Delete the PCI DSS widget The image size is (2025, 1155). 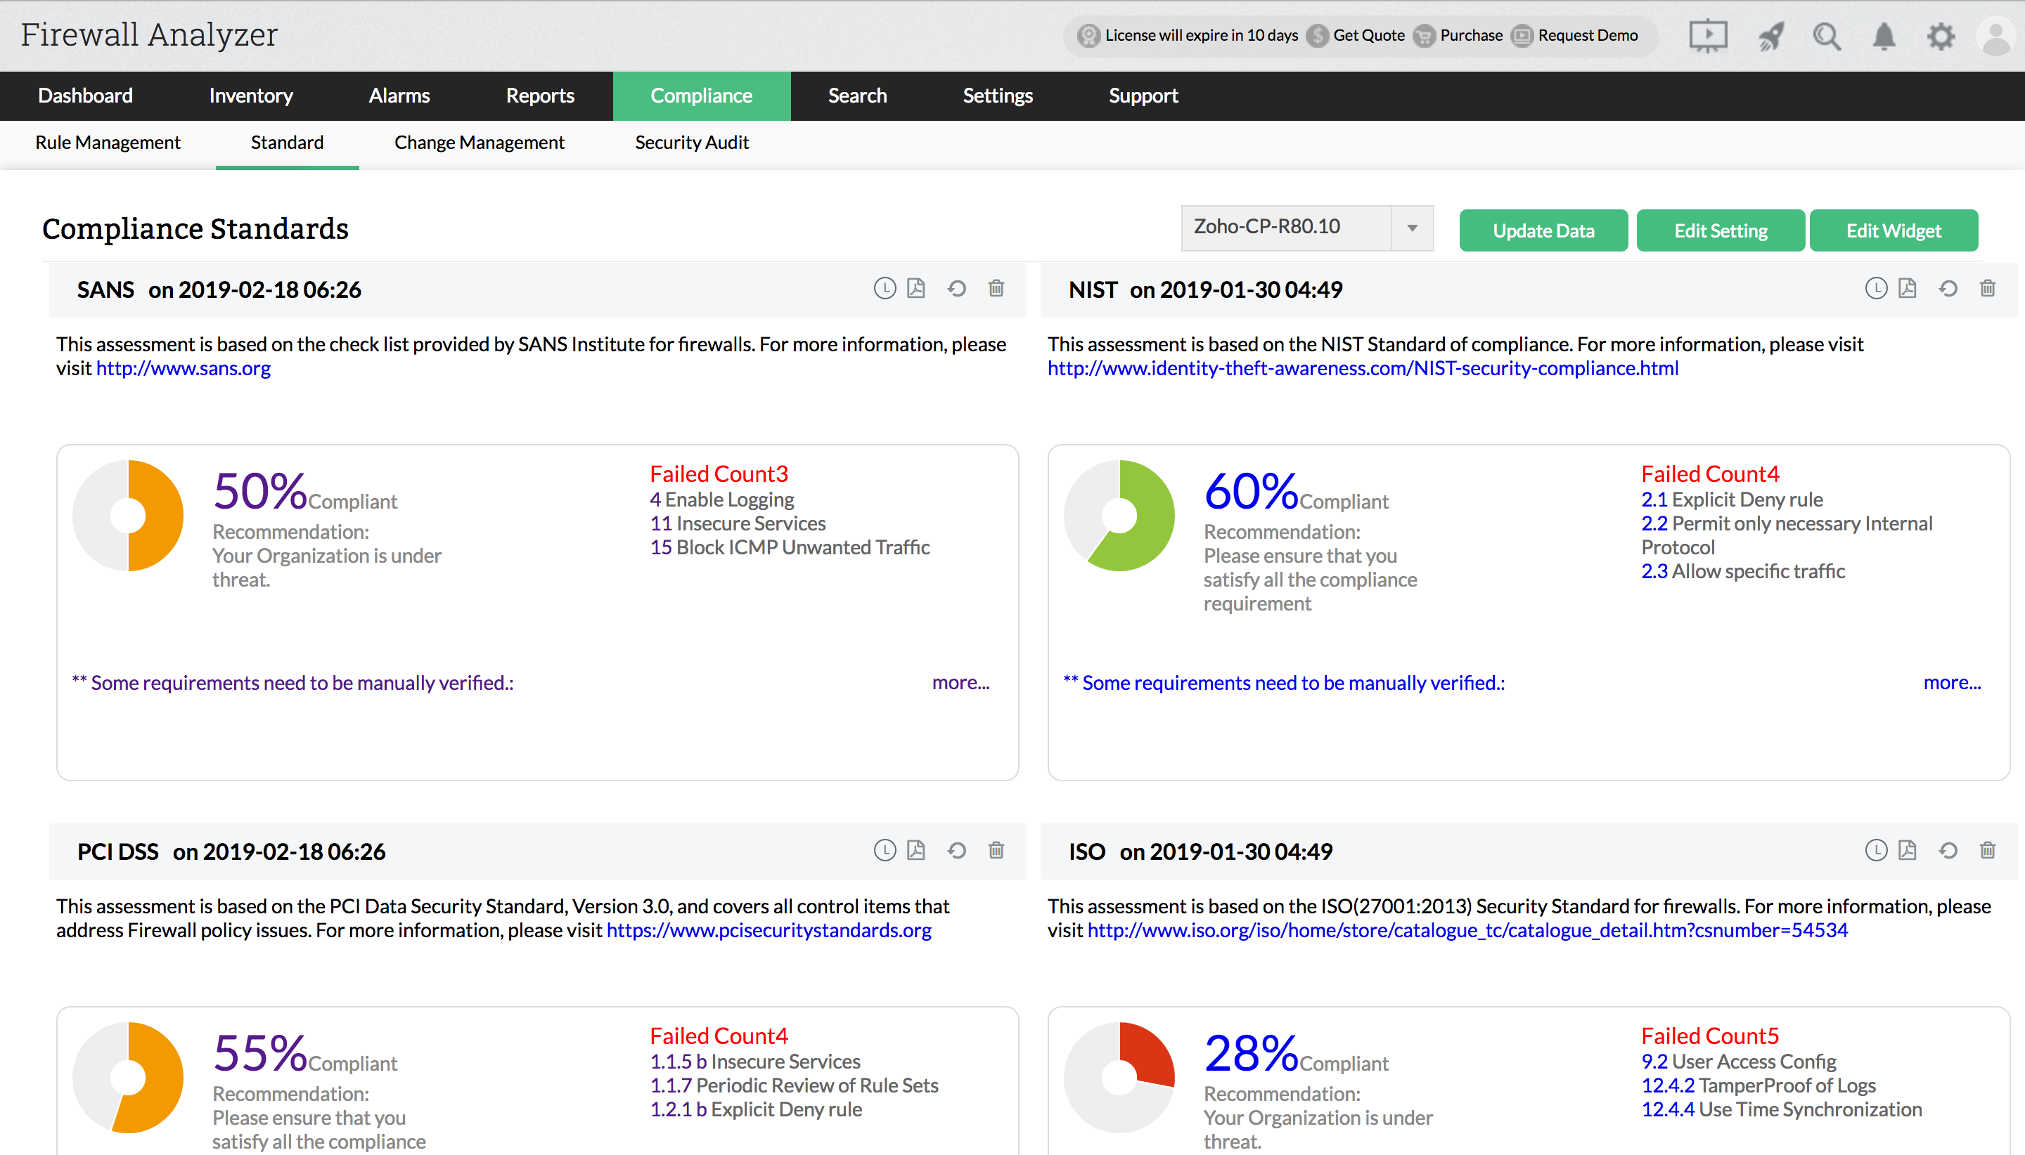(x=996, y=850)
